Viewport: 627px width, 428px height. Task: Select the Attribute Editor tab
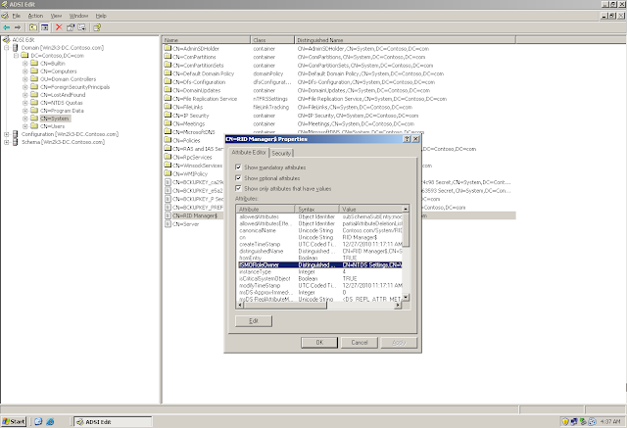249,152
